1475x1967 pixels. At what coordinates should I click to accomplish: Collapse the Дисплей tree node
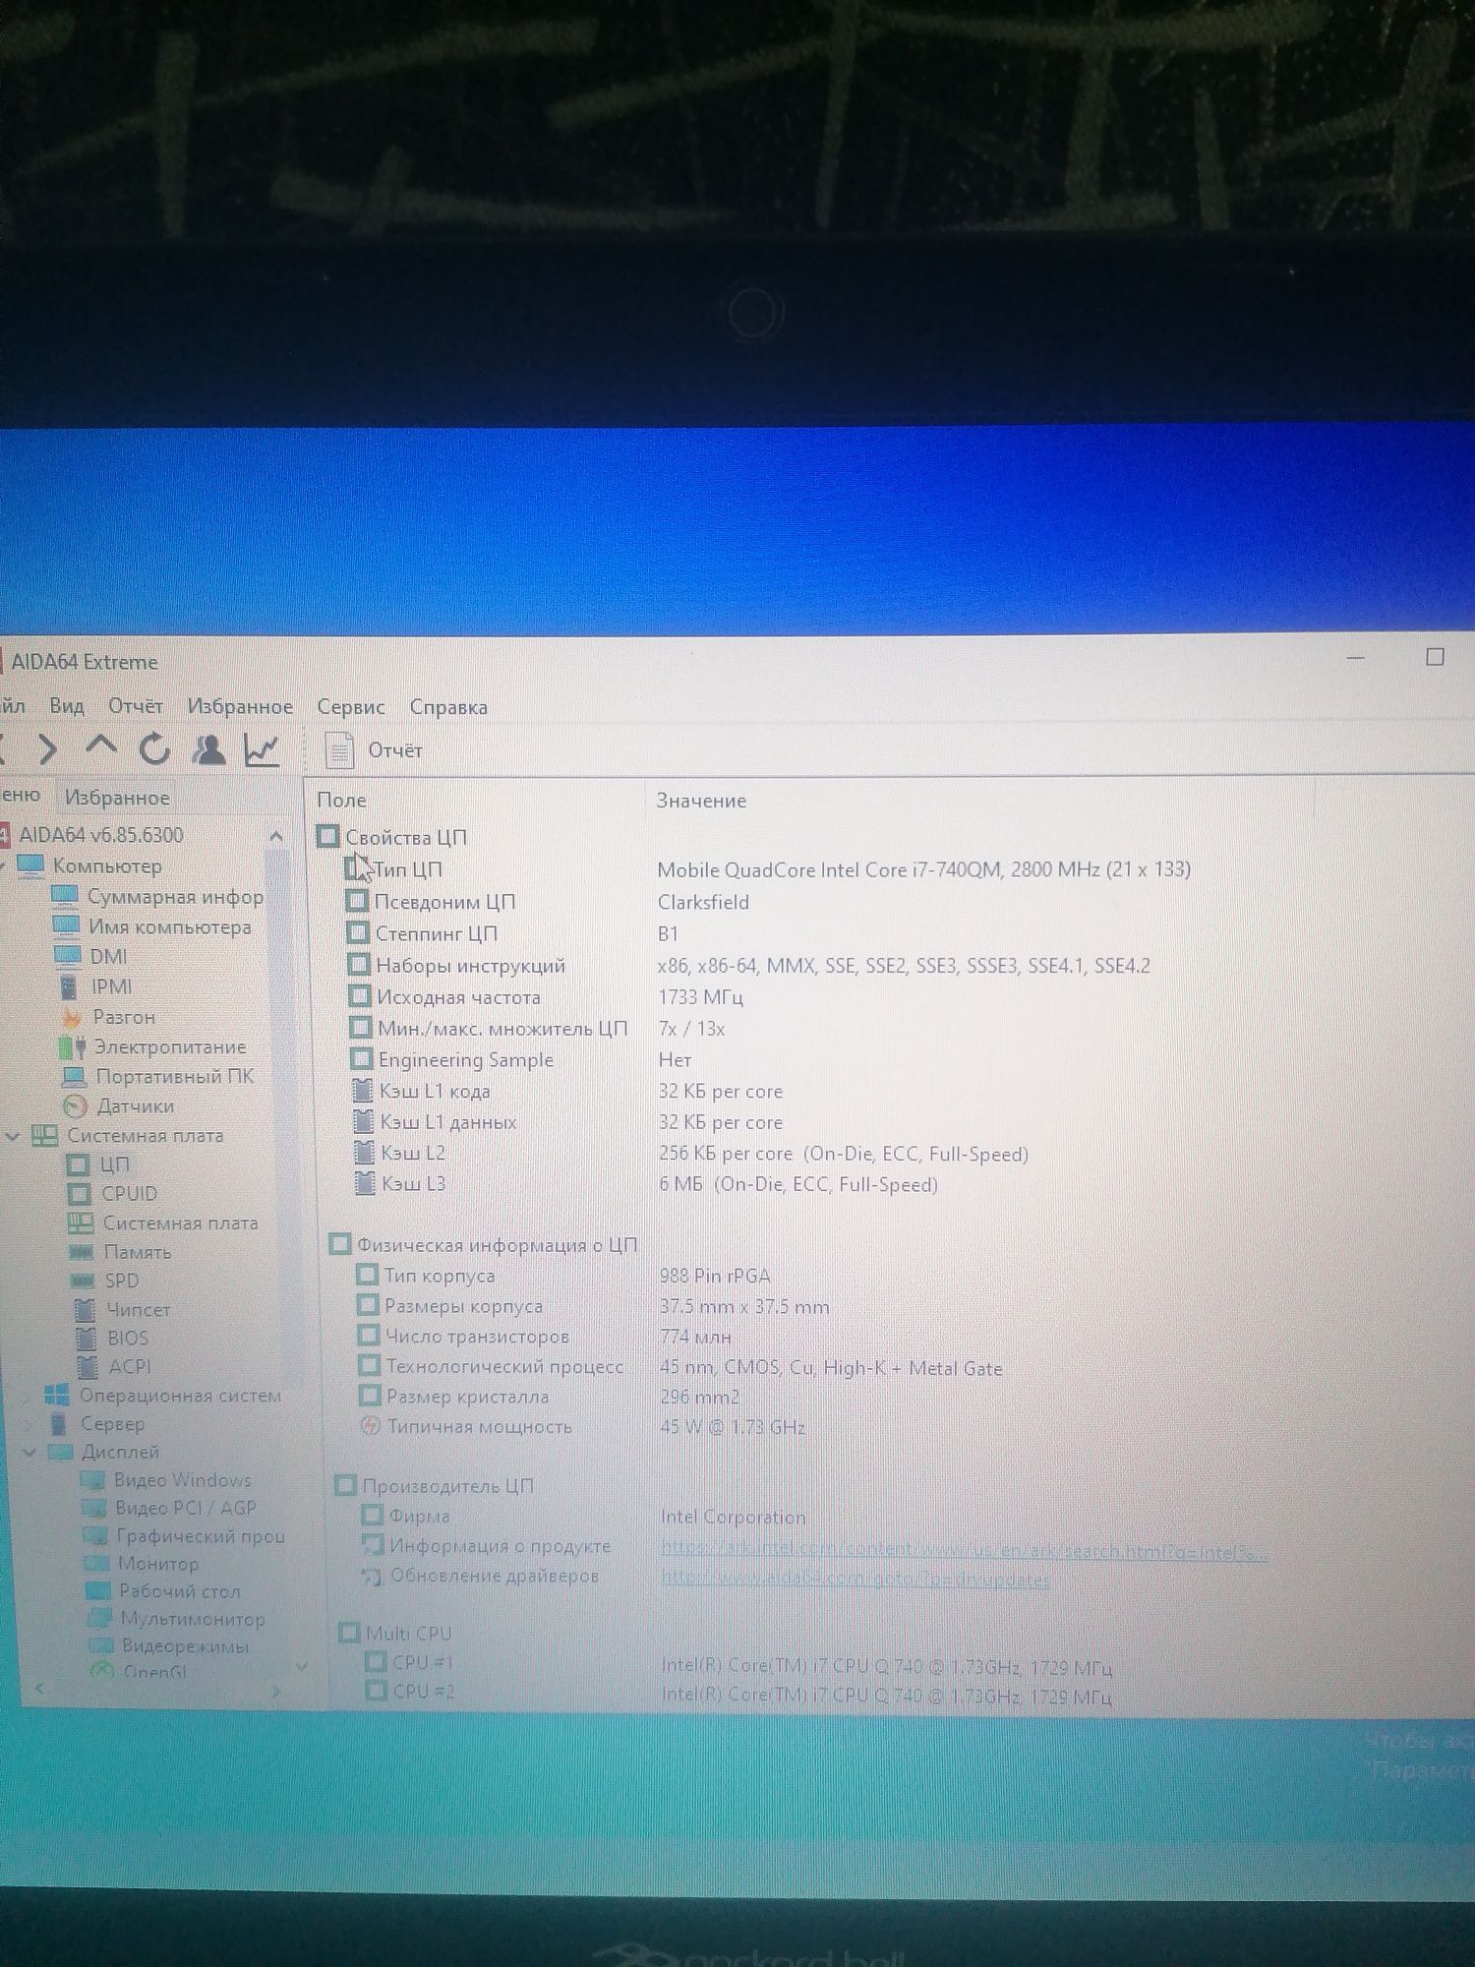(x=29, y=1453)
